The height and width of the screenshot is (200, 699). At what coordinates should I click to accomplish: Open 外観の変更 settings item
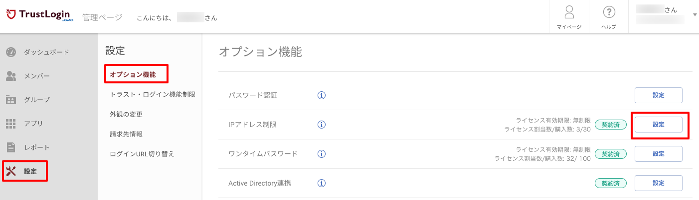tap(126, 114)
